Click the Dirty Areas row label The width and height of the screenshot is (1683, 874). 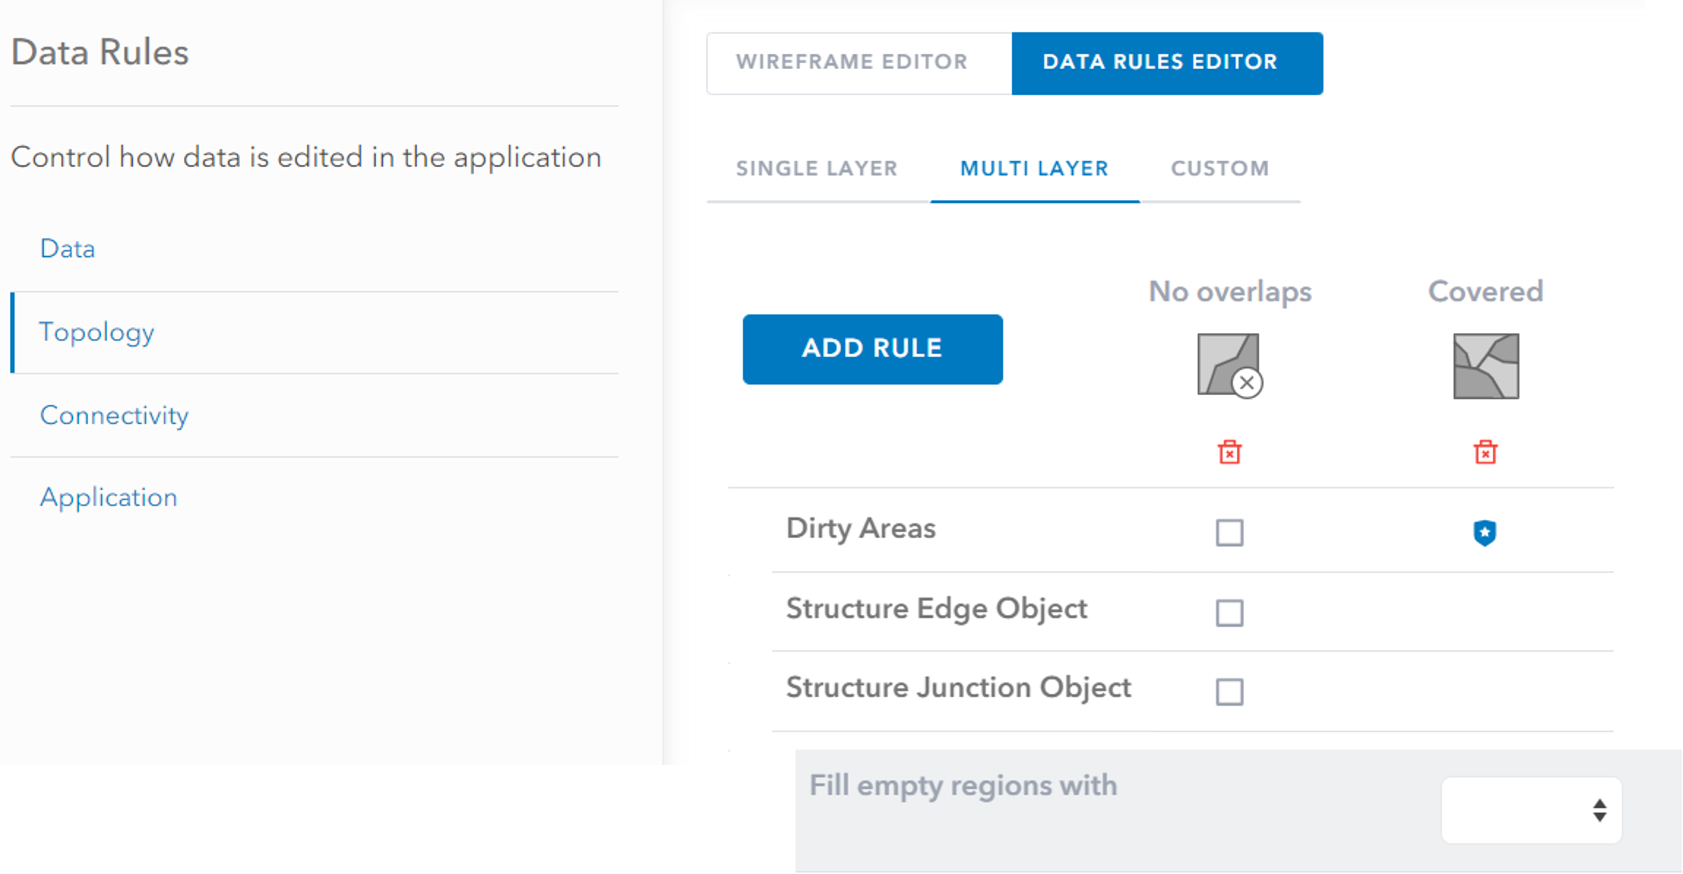click(860, 528)
